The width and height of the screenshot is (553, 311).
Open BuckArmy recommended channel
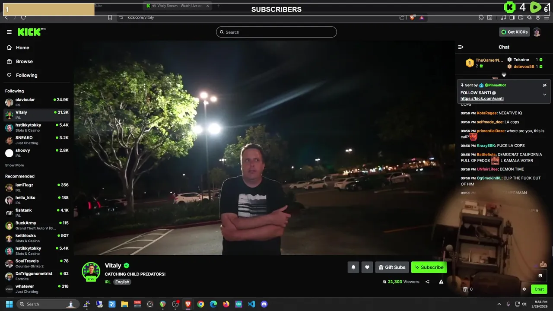pos(37,225)
